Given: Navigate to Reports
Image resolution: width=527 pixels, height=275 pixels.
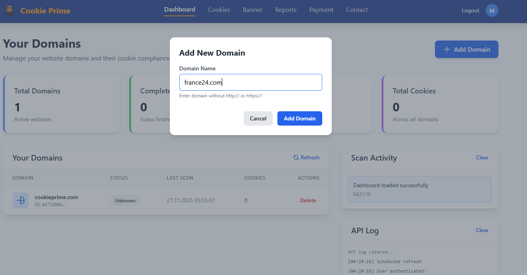Looking at the screenshot, I should click(286, 10).
